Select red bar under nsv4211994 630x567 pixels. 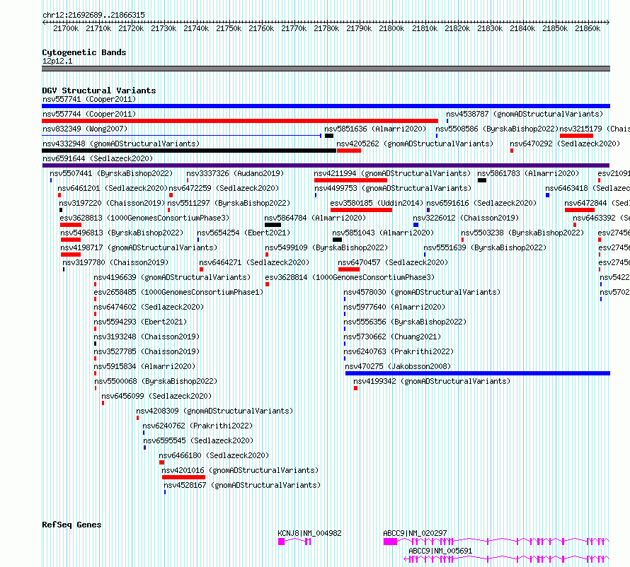pyautogui.click(x=351, y=180)
